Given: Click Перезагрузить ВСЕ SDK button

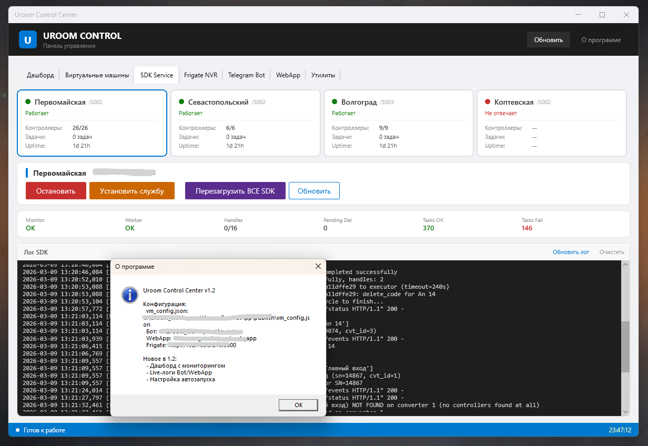Looking at the screenshot, I should point(235,191).
